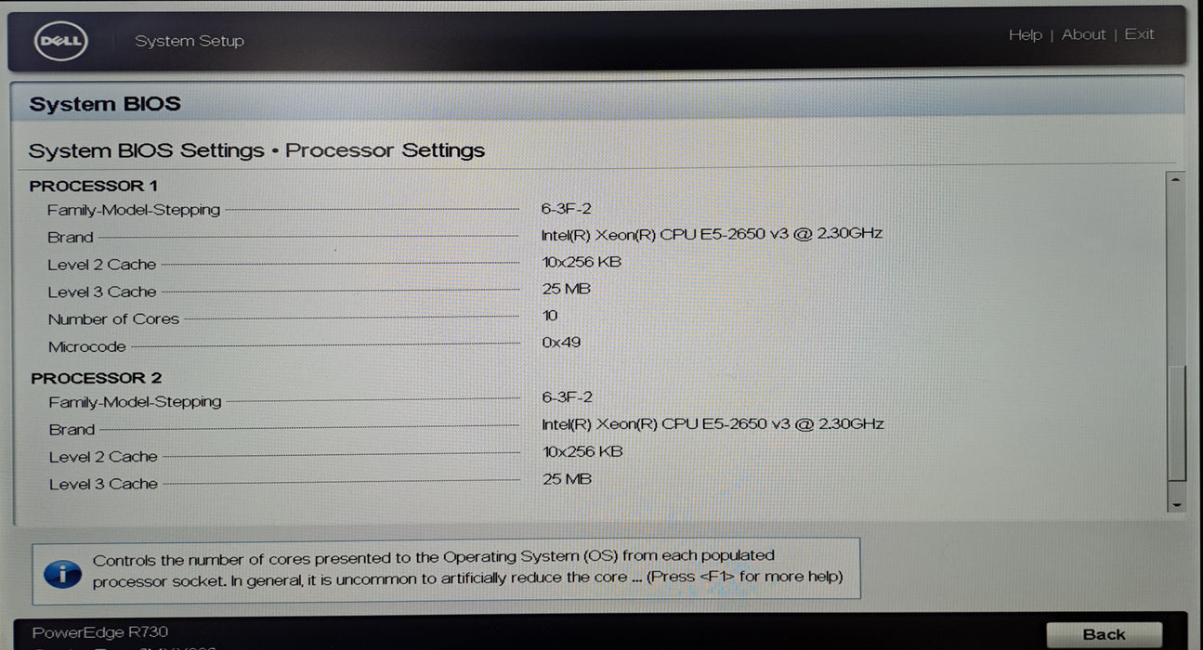Click Processor 1 Brand value E5-2650 v3
The width and height of the screenshot is (1203, 650).
(x=711, y=233)
